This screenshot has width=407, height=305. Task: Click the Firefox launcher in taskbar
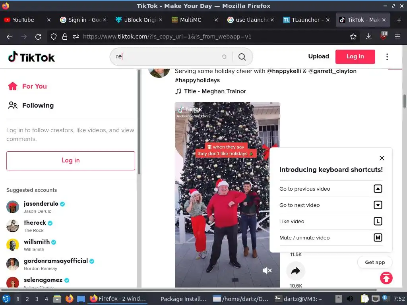[69, 299]
